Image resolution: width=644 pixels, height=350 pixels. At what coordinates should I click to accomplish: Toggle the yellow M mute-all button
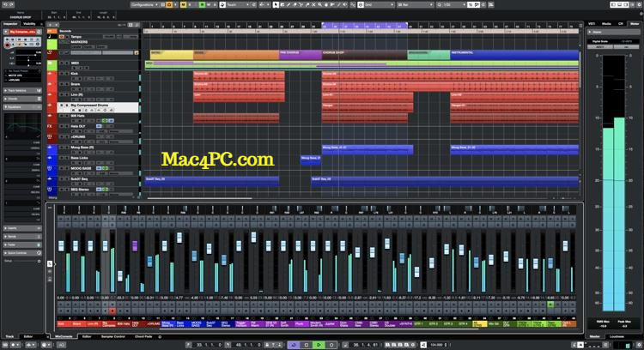tap(184, 4)
